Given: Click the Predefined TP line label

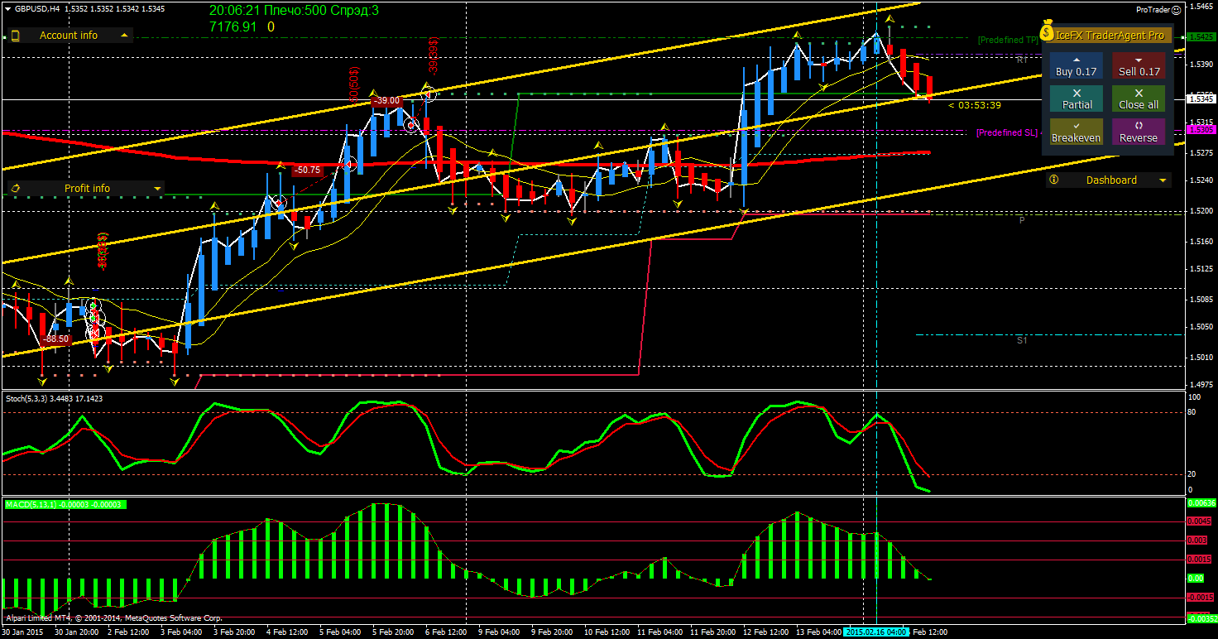Looking at the screenshot, I should point(1008,40).
